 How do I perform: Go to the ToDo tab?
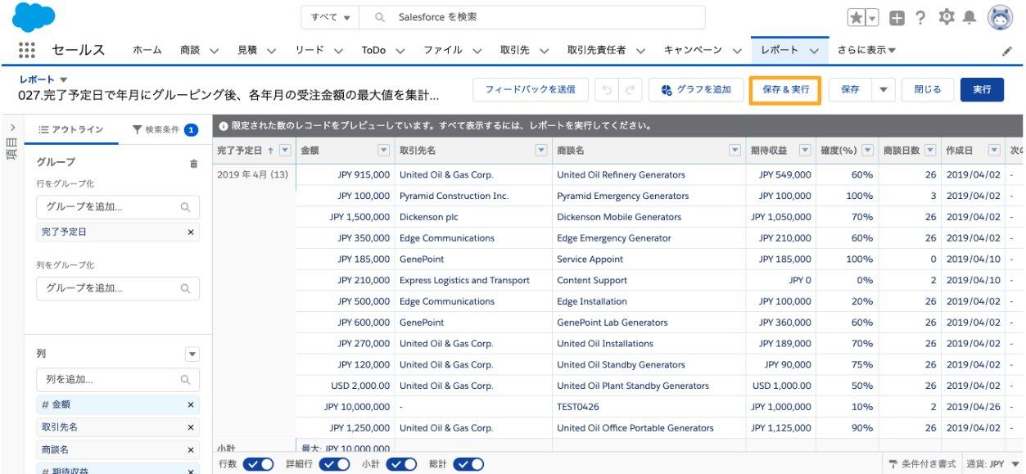[373, 51]
